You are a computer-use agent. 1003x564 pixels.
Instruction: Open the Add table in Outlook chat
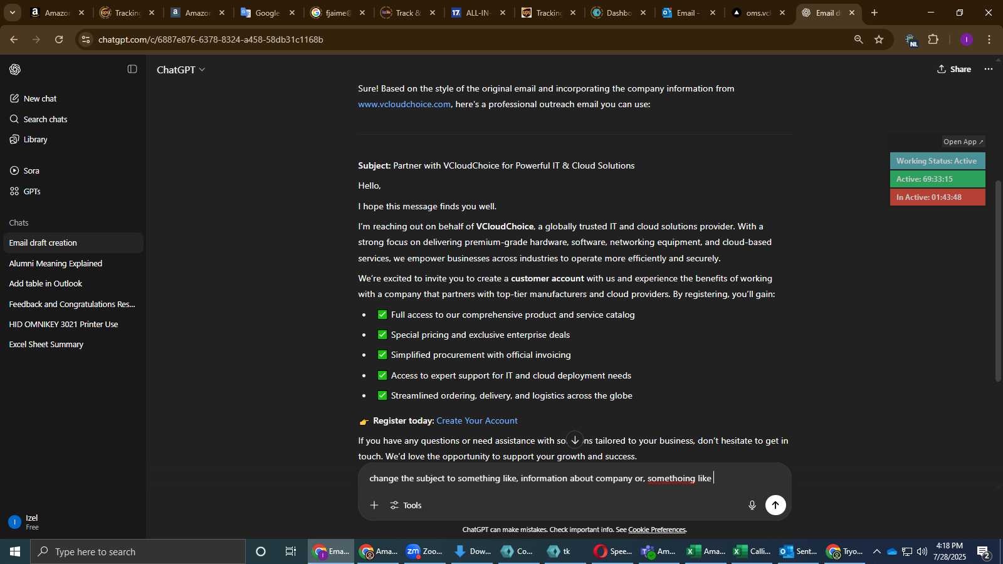click(73, 283)
